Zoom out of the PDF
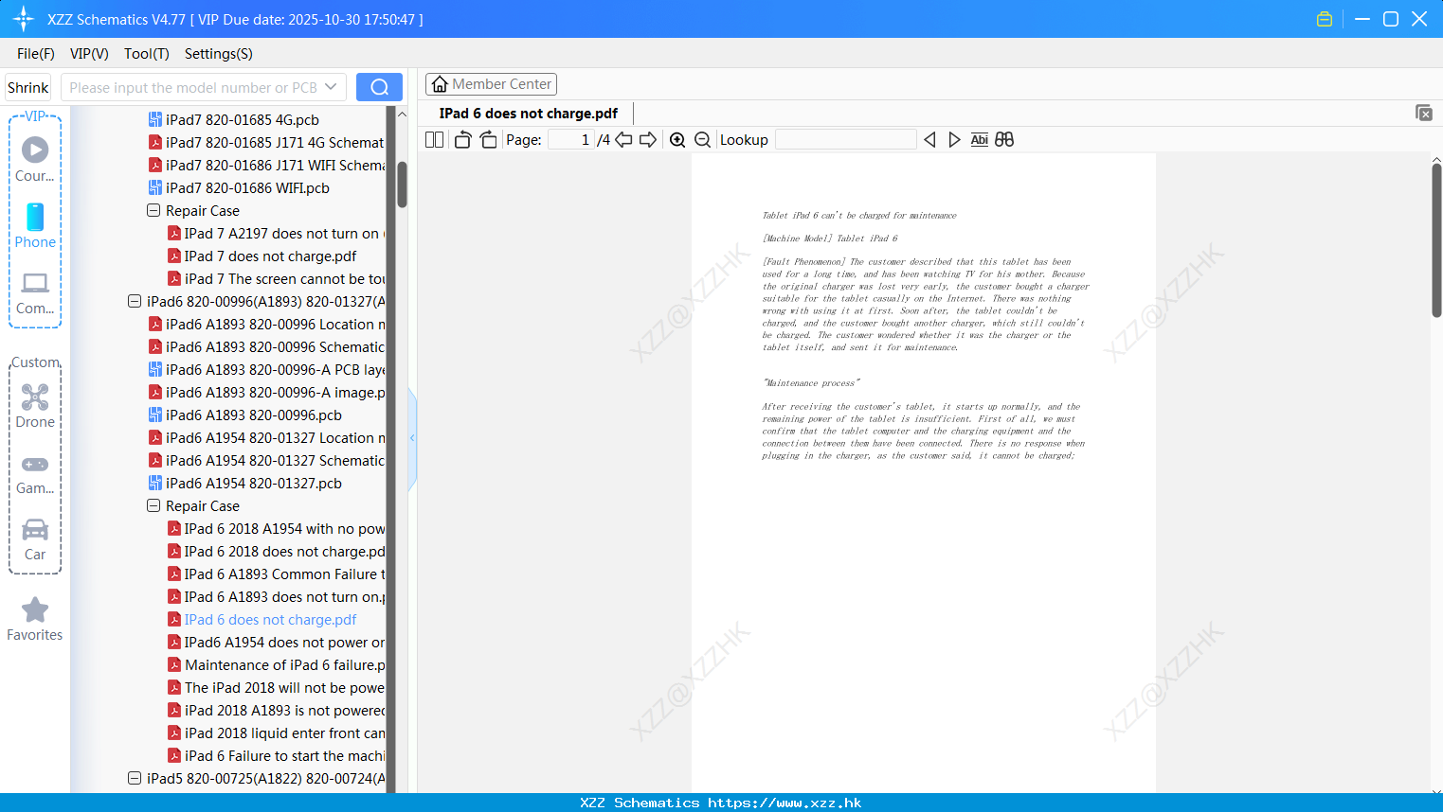The height and width of the screenshot is (812, 1443). (x=702, y=140)
